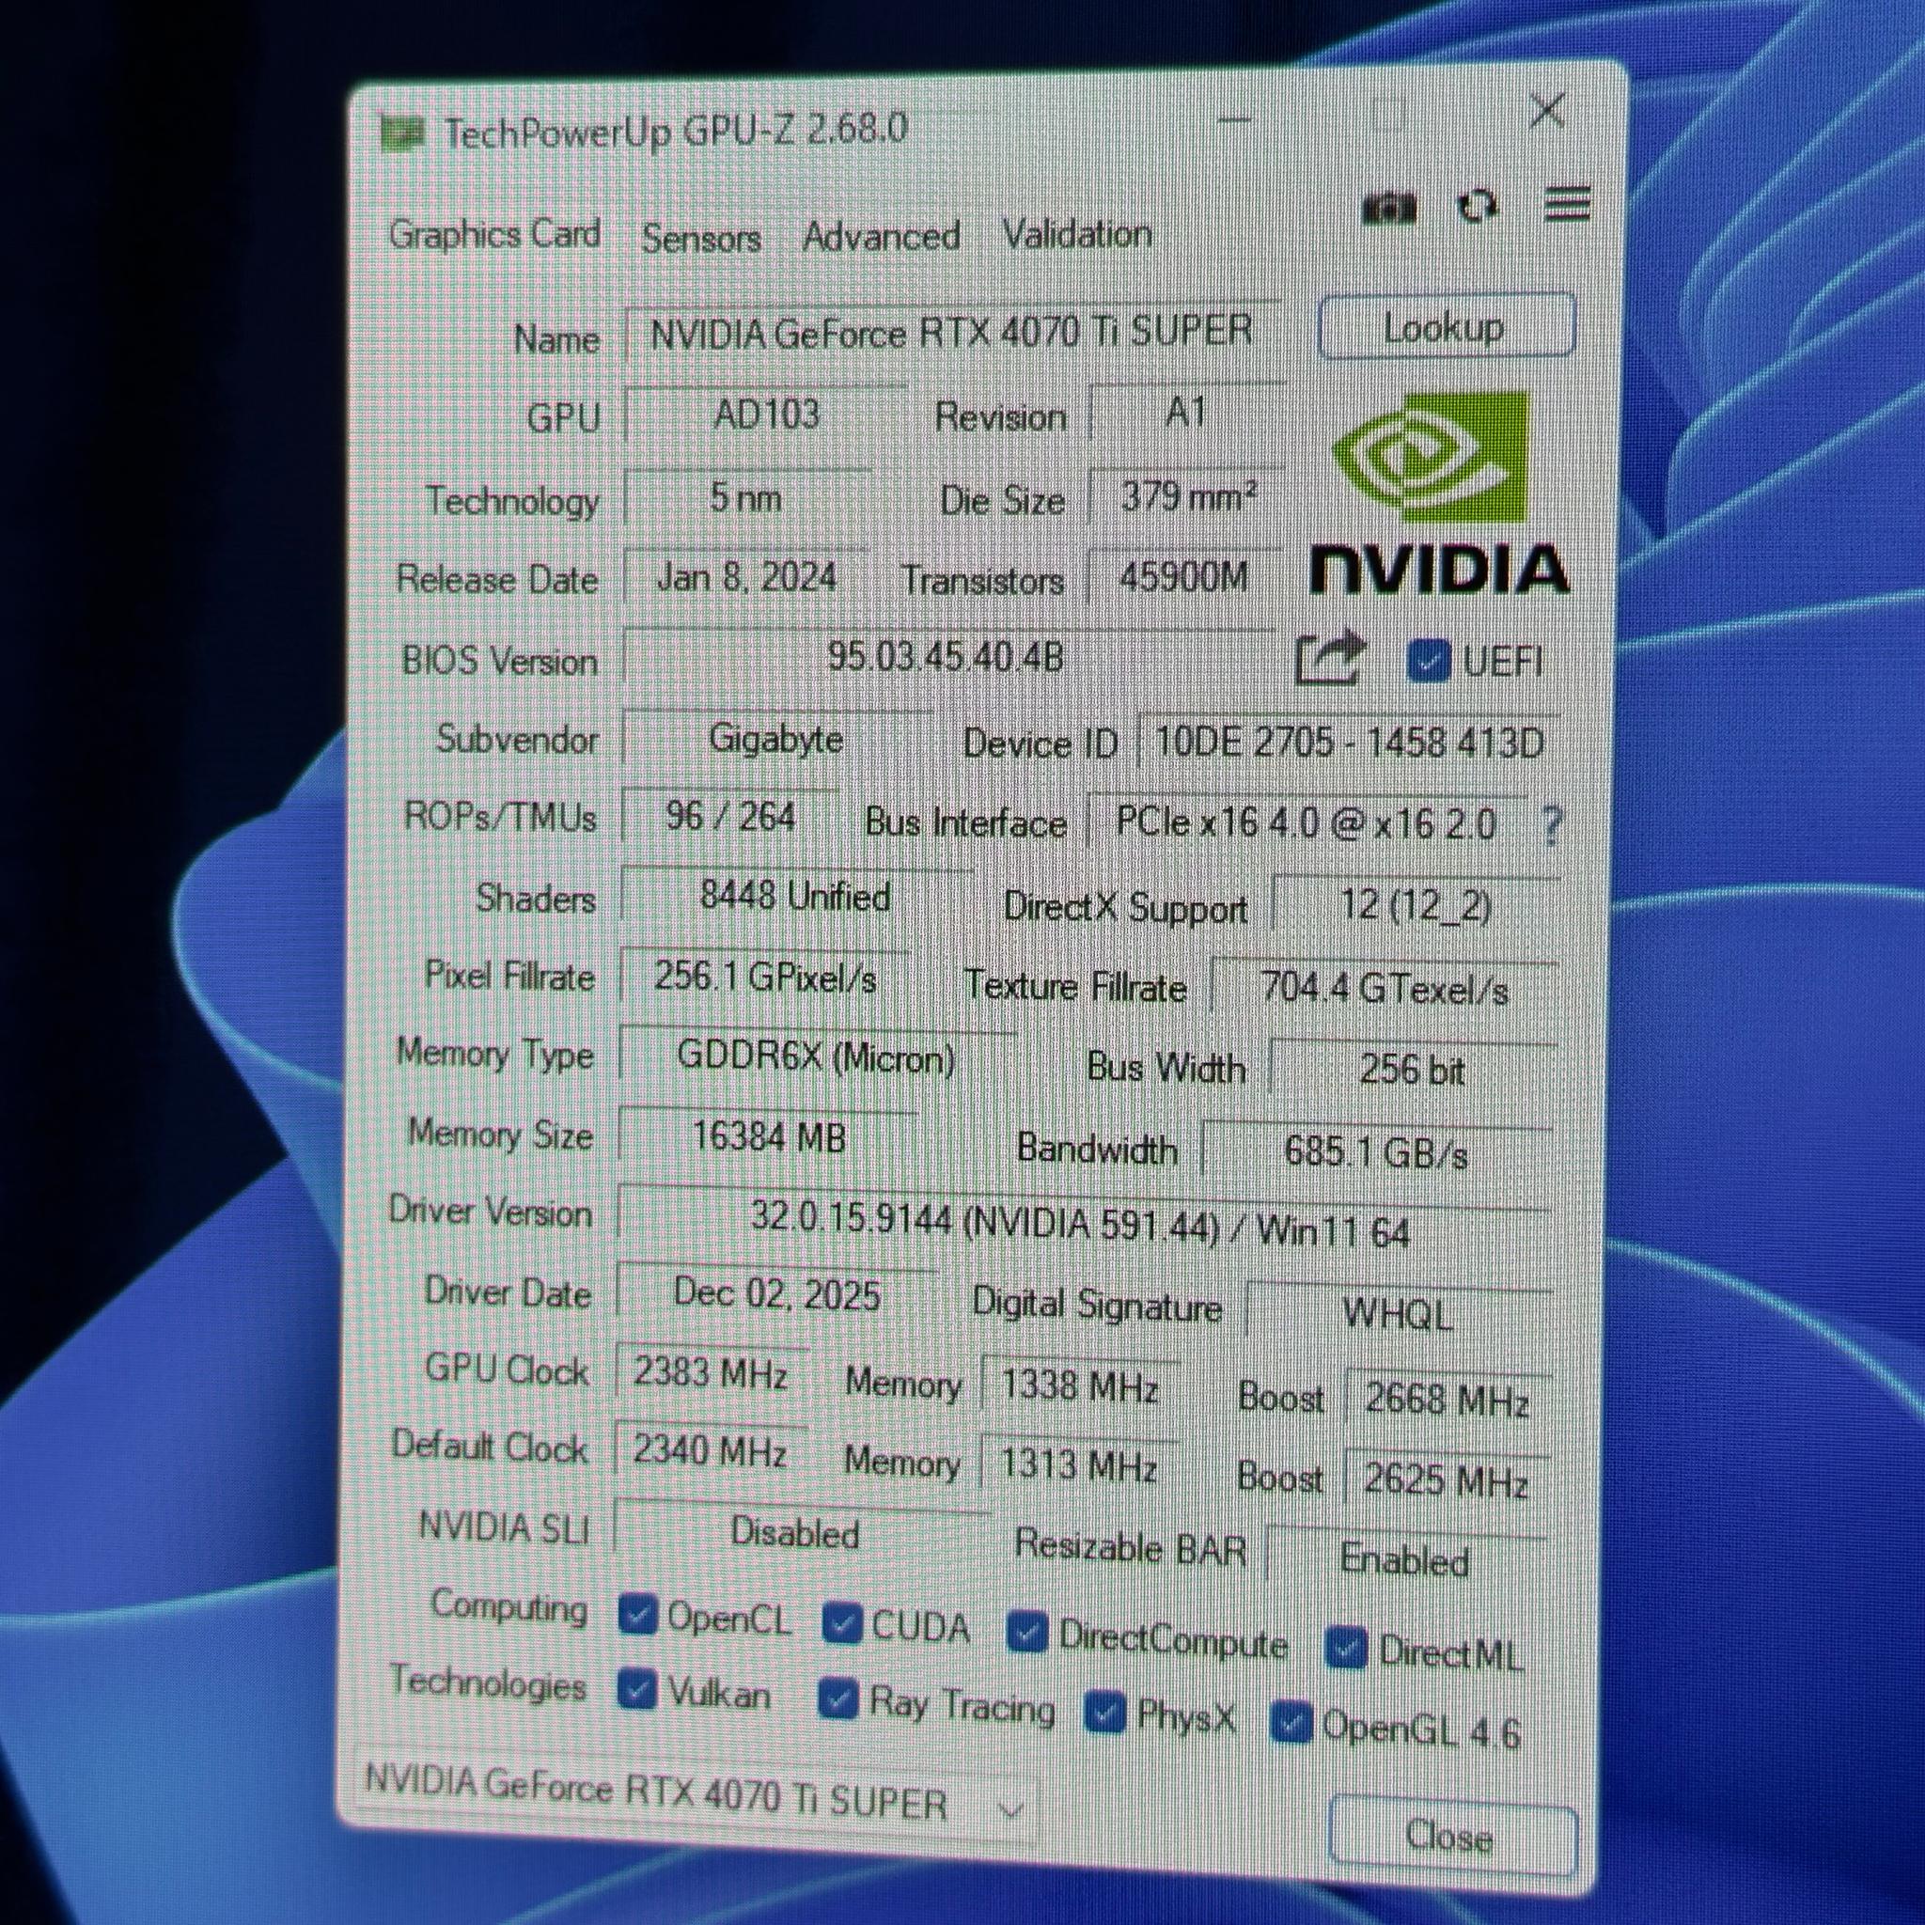The height and width of the screenshot is (1925, 1925).
Task: Open the hamburger menu icon
Action: pos(1566,204)
